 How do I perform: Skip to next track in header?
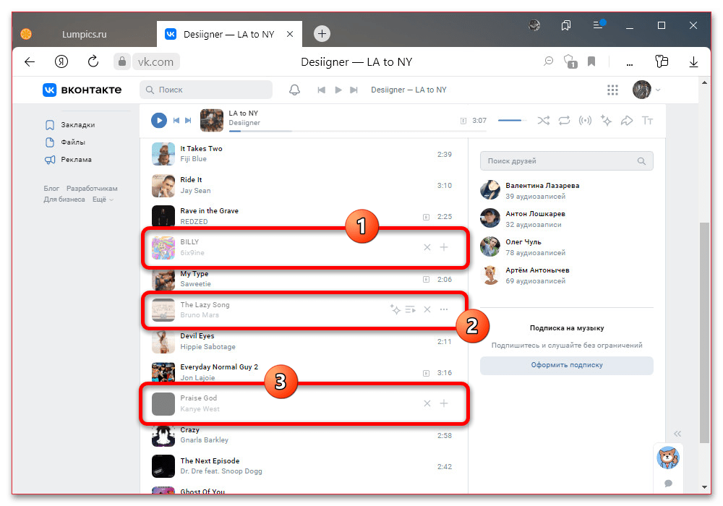click(x=354, y=90)
